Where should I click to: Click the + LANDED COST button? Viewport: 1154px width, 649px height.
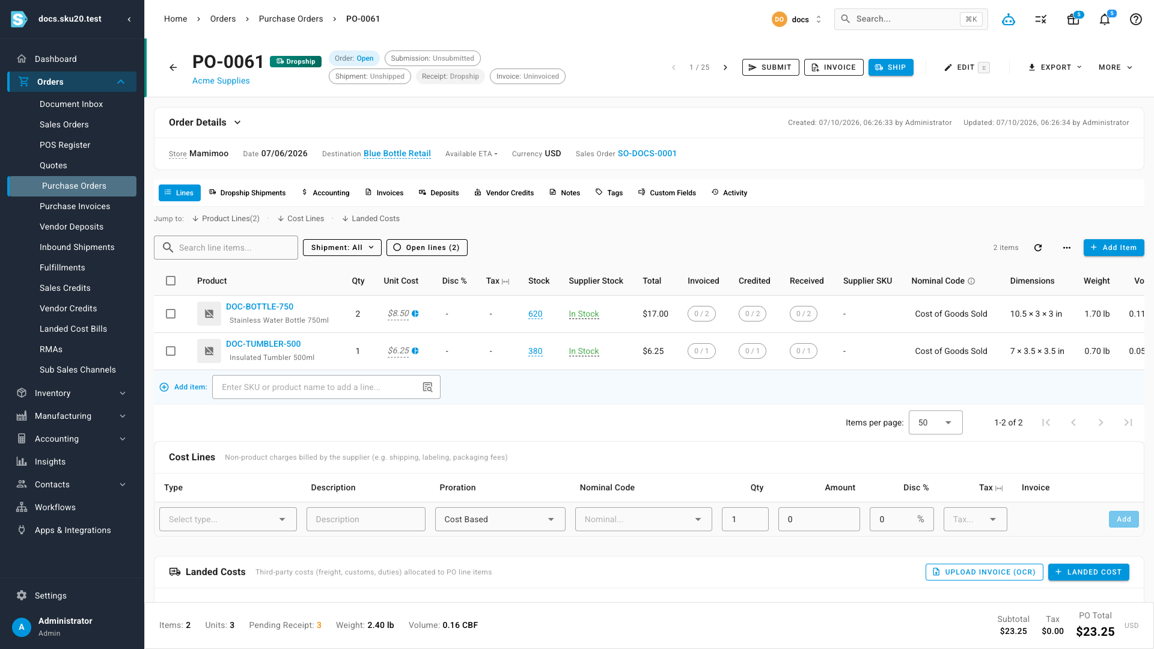(x=1088, y=572)
